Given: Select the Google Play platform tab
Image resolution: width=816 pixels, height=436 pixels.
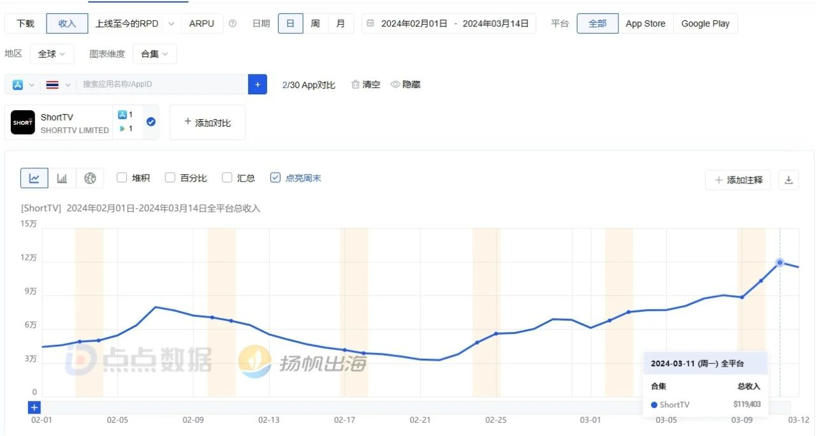Looking at the screenshot, I should click(706, 23).
